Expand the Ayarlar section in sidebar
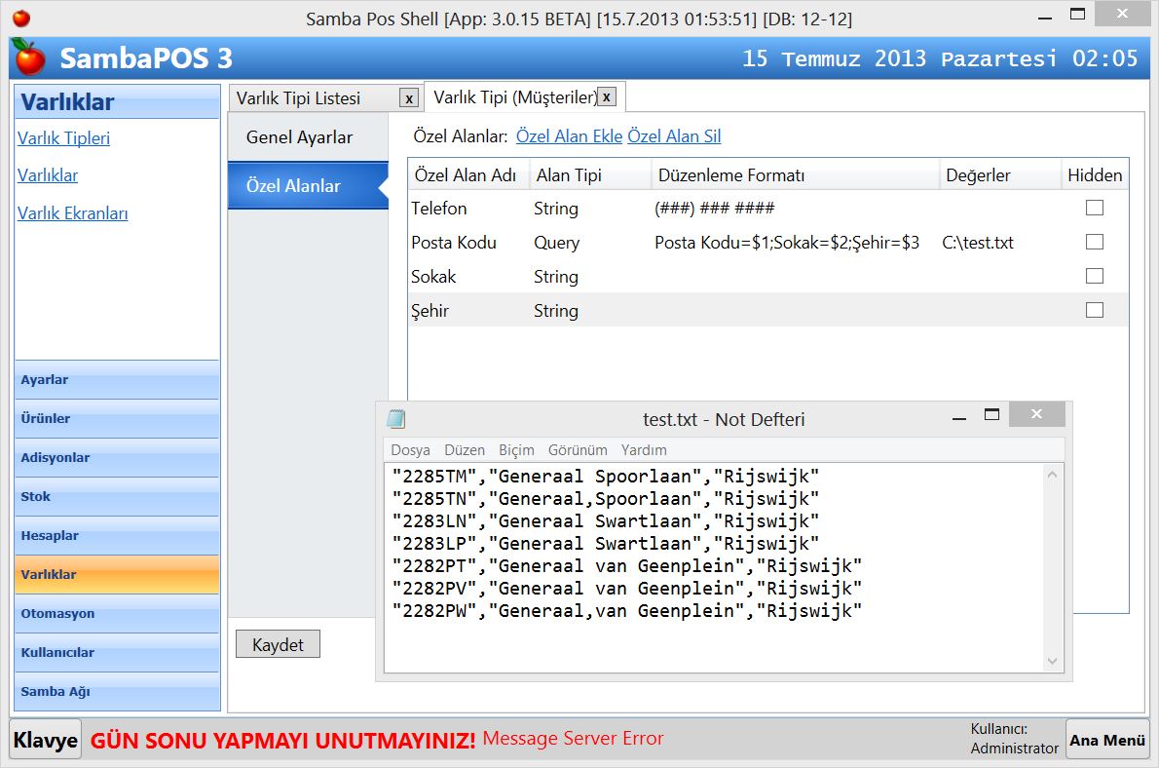 pos(117,380)
